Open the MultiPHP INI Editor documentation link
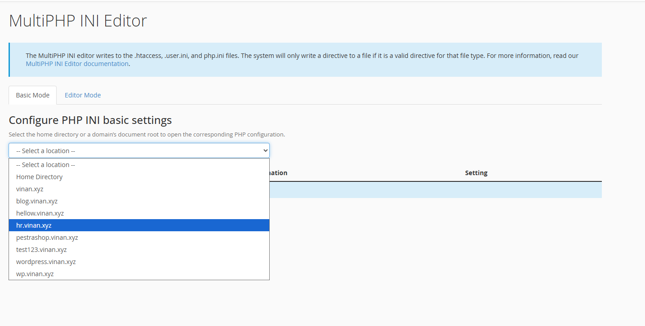The width and height of the screenshot is (645, 326). click(76, 63)
